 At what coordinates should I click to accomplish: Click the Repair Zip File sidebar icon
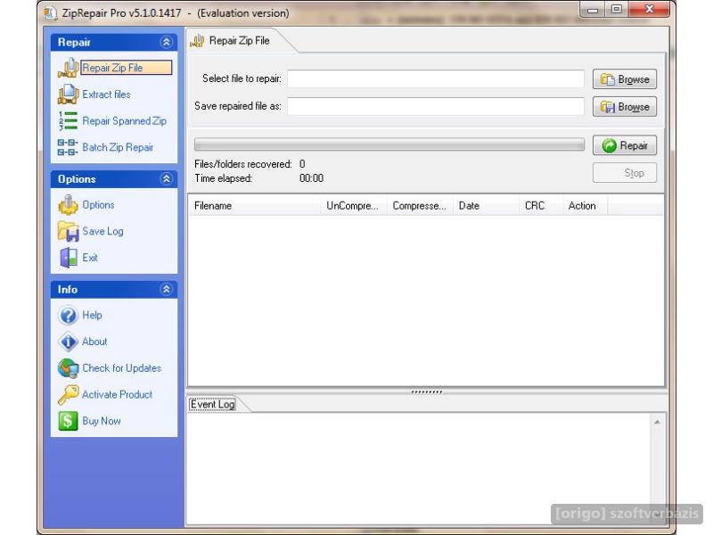(69, 68)
